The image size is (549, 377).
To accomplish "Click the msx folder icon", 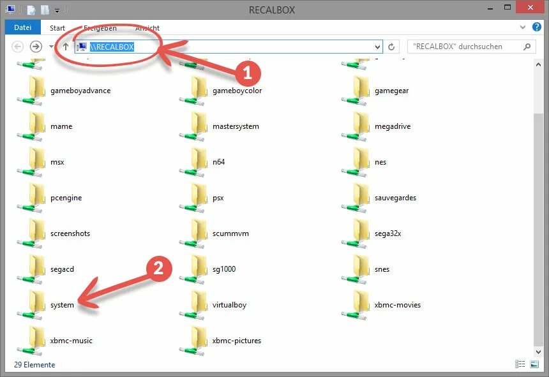I will tap(31, 162).
